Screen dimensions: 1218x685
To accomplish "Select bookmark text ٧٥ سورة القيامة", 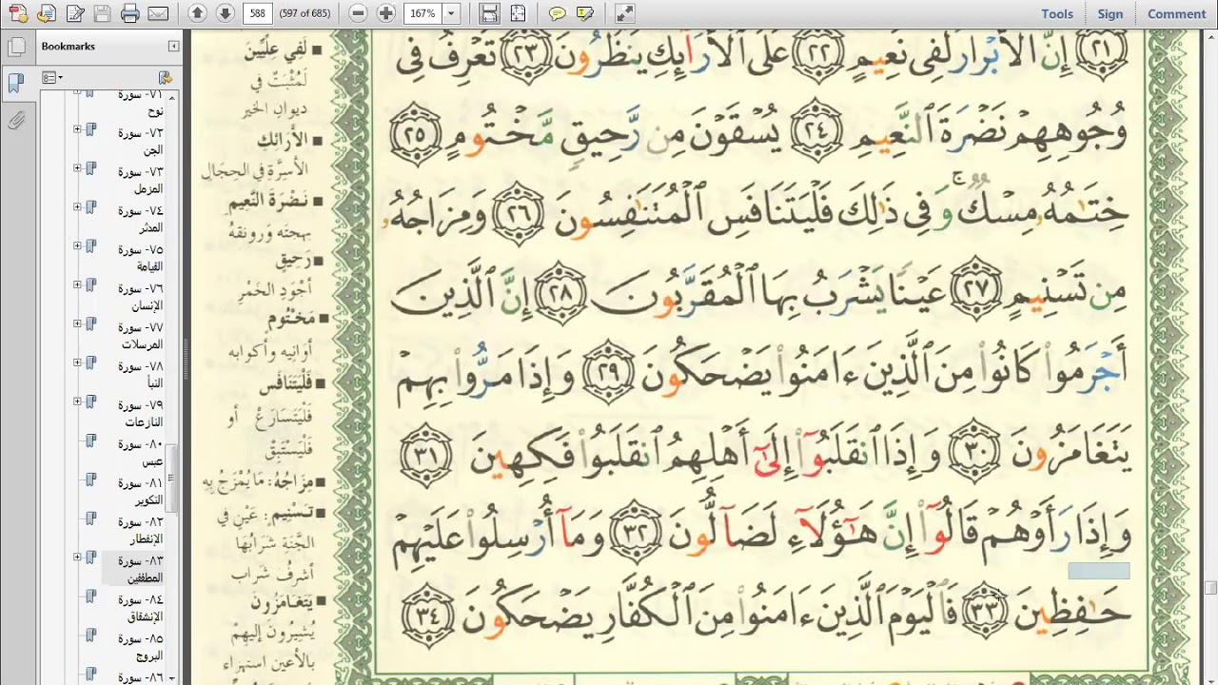I will coord(140,258).
